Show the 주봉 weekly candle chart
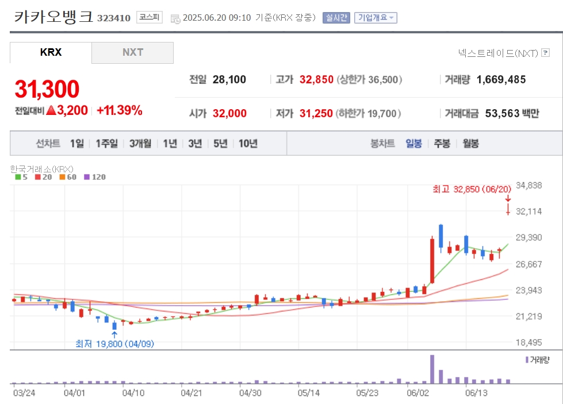The height and width of the screenshot is (404, 563). click(442, 144)
